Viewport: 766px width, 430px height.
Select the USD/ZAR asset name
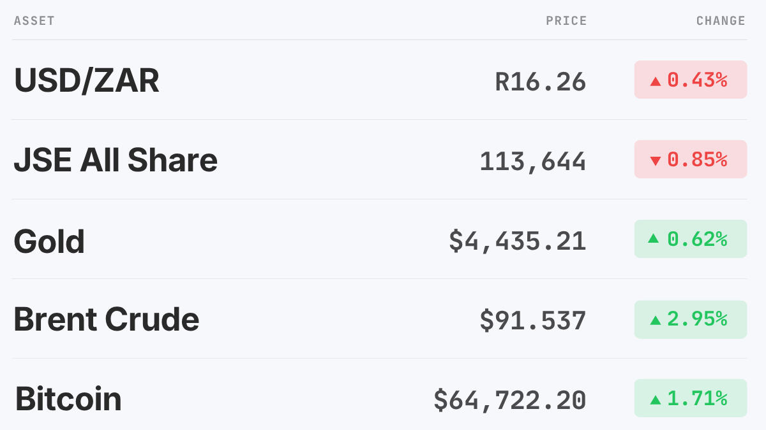tap(87, 80)
